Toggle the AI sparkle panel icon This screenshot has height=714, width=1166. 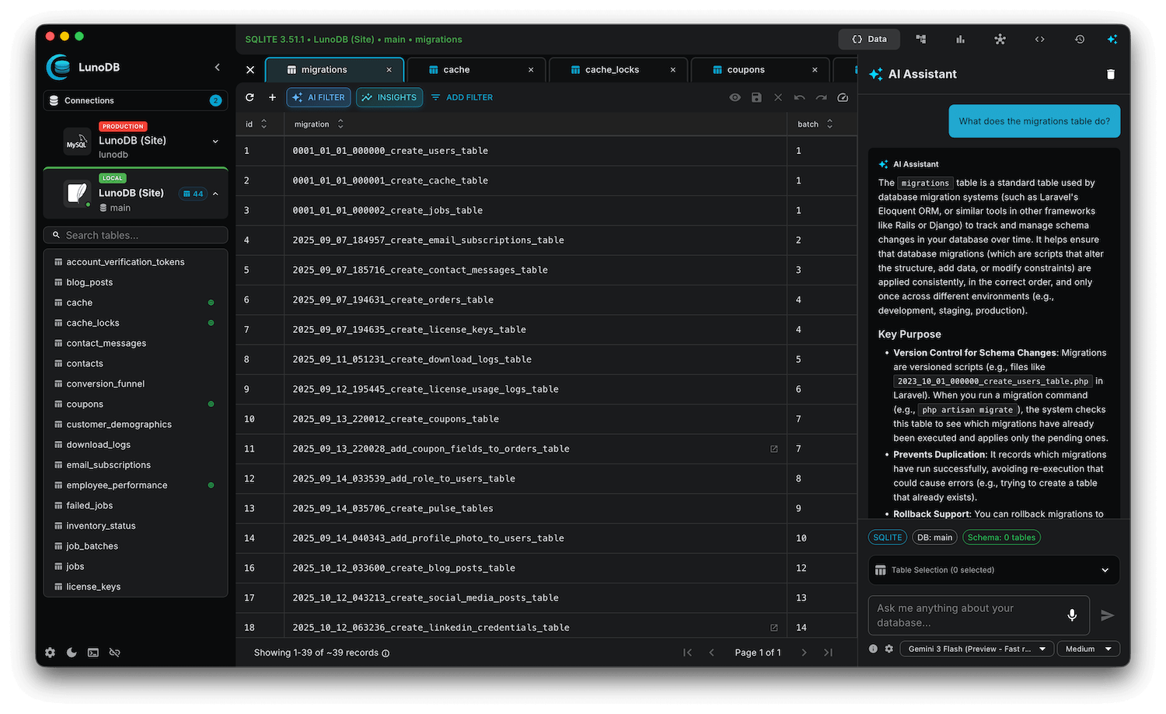tap(1112, 39)
